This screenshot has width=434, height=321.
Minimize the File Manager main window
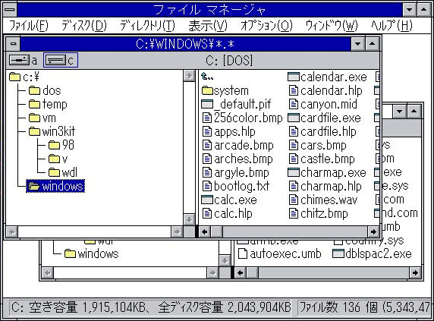tap(410, 10)
